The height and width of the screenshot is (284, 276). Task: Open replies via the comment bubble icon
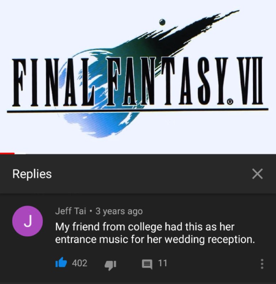pos(147,264)
